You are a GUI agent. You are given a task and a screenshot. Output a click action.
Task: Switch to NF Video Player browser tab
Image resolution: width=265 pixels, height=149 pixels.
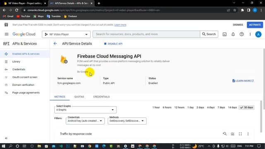[25, 3]
